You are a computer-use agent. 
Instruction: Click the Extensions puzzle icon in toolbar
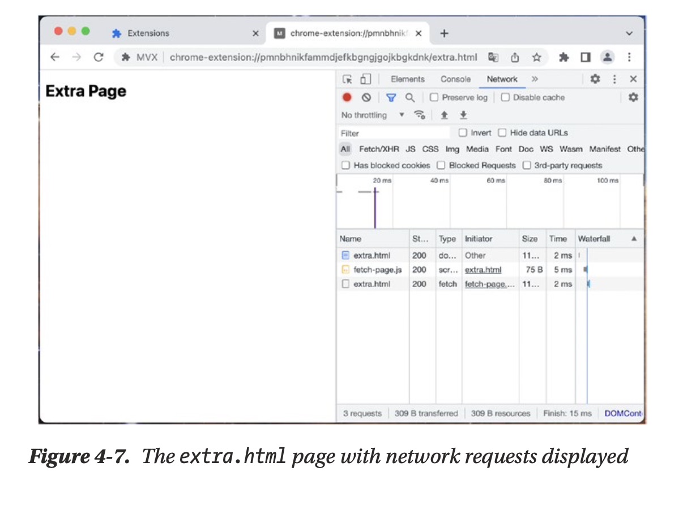click(564, 57)
